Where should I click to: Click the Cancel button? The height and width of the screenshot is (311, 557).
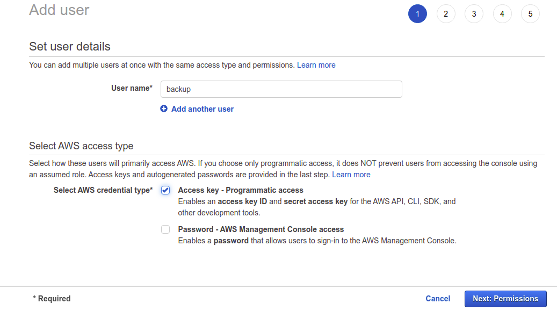tap(438, 299)
